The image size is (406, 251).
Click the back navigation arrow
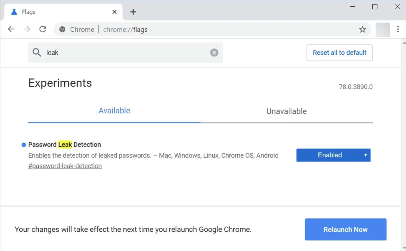11,30
